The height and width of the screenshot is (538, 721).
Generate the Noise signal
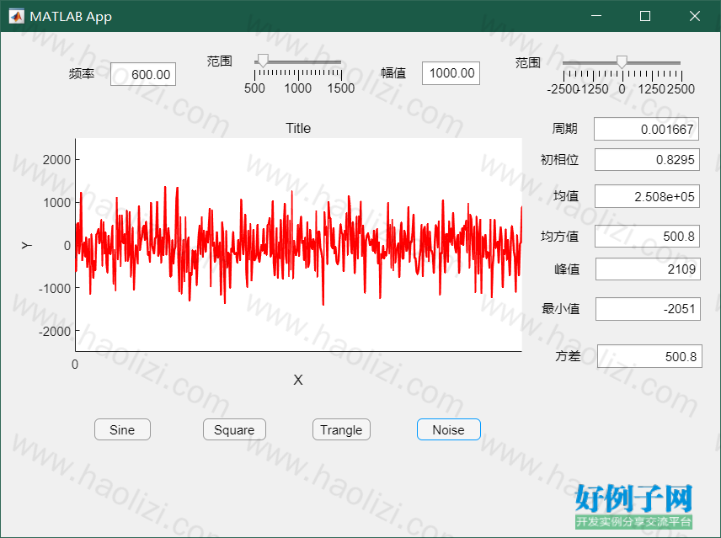pyautogui.click(x=448, y=429)
